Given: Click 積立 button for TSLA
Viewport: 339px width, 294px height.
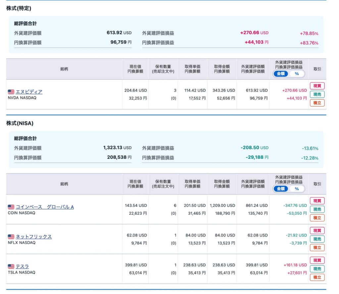Looking at the screenshot, I should coord(317,277).
